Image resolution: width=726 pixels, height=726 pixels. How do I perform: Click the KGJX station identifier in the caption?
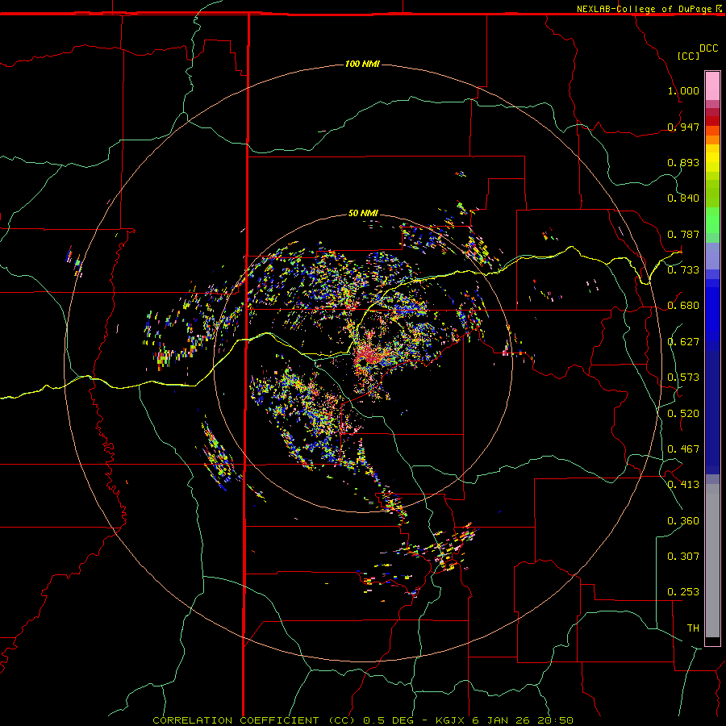(x=452, y=720)
